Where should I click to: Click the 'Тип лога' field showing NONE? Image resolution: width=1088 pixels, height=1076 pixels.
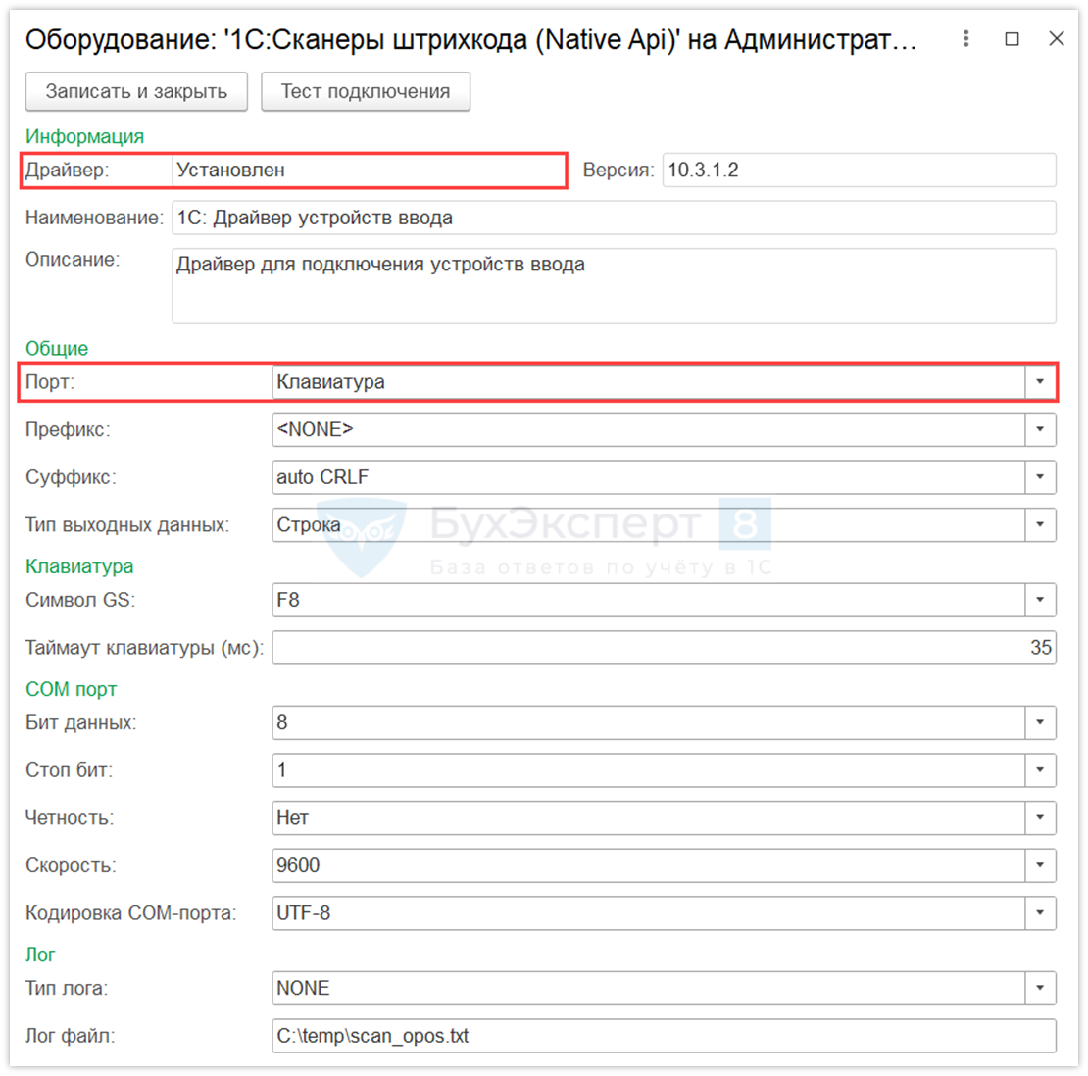point(649,988)
